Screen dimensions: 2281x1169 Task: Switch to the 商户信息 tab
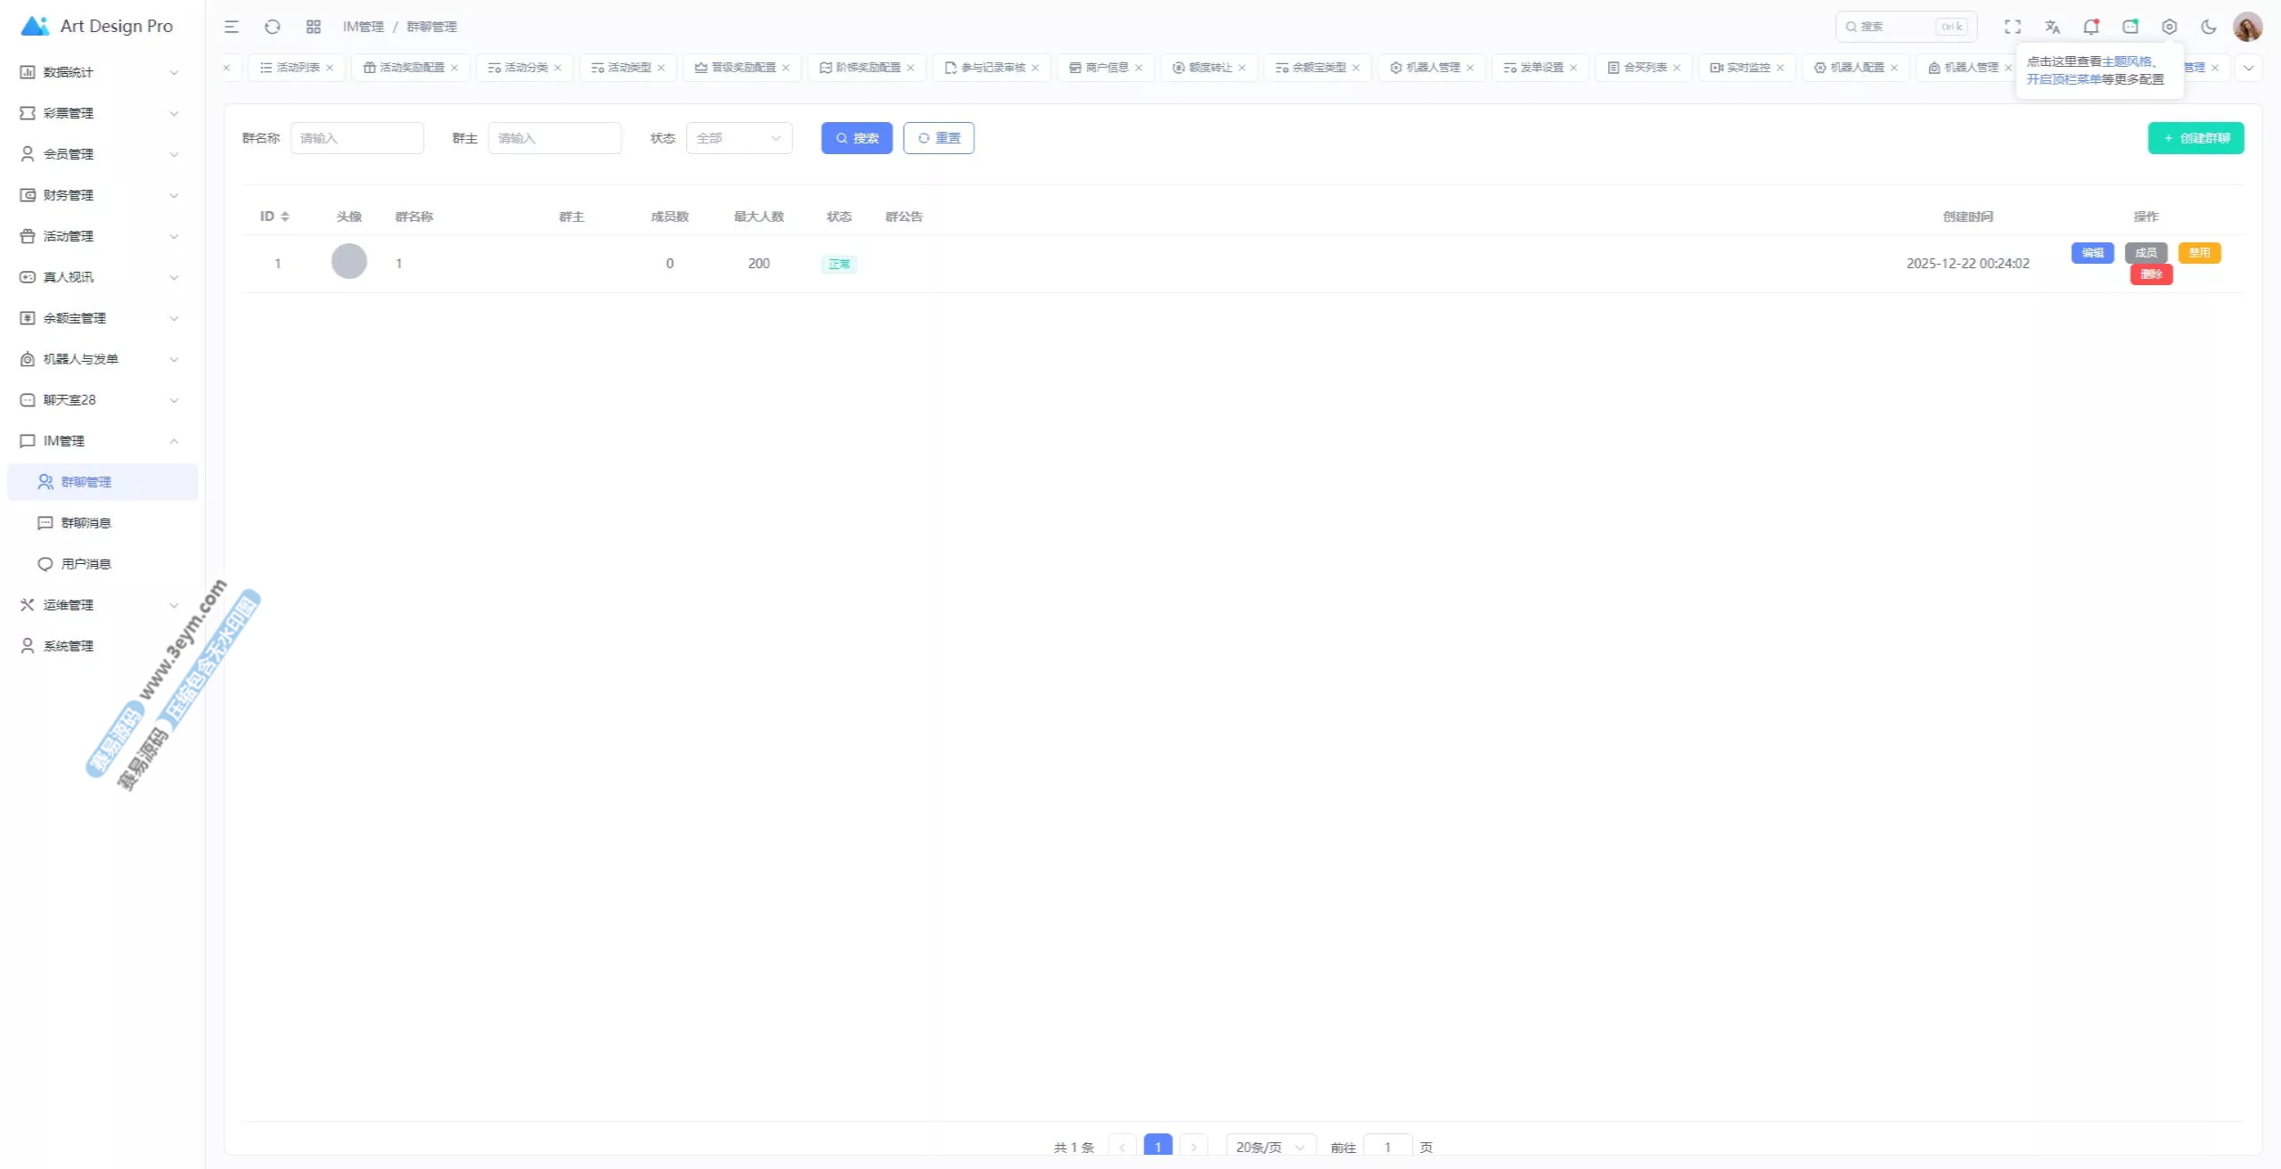pyautogui.click(x=1106, y=68)
